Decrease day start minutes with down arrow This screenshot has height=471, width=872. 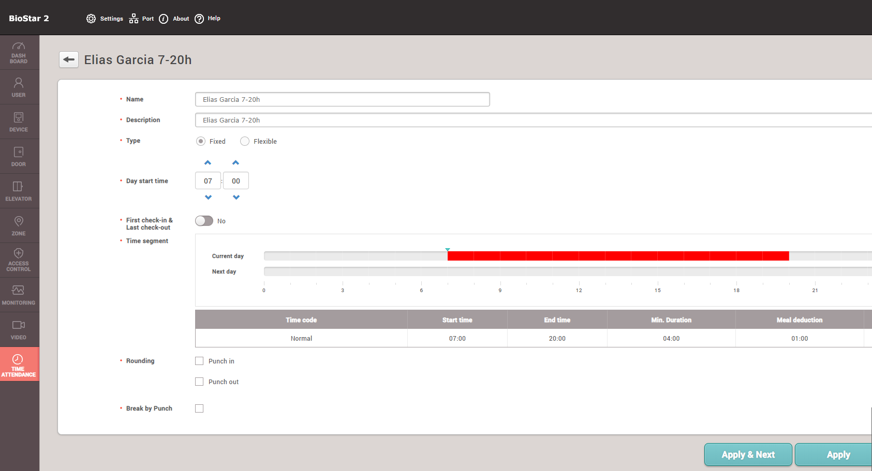point(236,197)
